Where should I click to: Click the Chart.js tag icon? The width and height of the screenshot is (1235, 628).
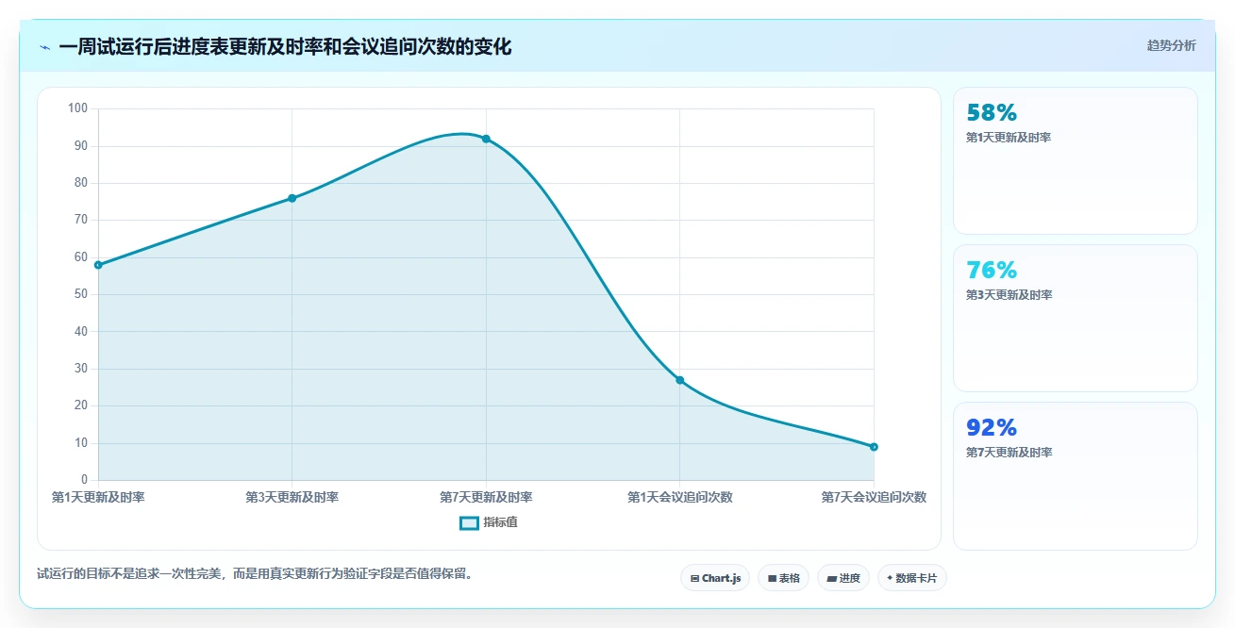point(695,578)
